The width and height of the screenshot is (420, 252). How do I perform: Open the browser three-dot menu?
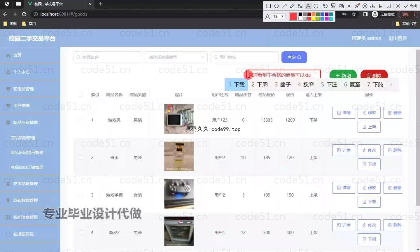click(414, 14)
